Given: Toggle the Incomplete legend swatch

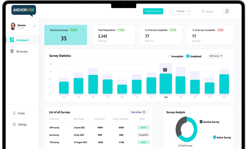Looking at the screenshot, I should click(169, 56).
